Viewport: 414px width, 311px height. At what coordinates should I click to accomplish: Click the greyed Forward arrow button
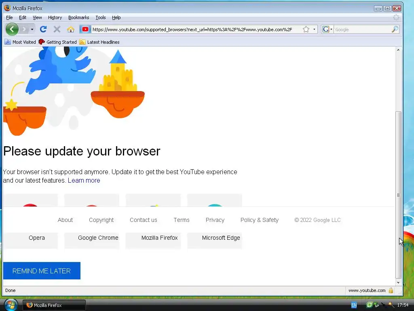24,29
